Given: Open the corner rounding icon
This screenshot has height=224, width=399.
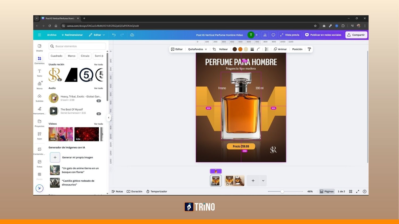Looking at the screenshot, I should tap(259, 49).
